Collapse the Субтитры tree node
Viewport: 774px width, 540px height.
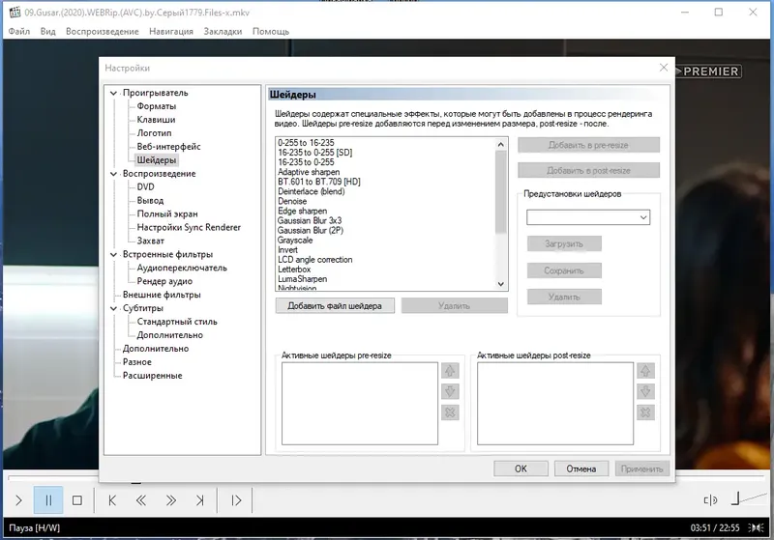pyautogui.click(x=113, y=308)
